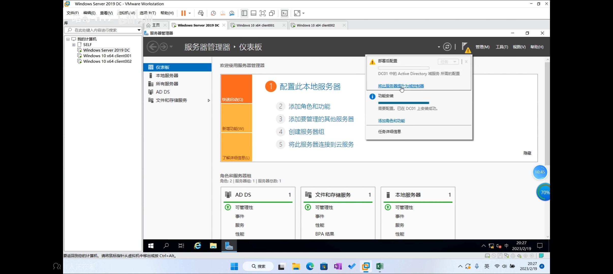Image resolution: width=613 pixels, height=274 pixels.
Task: Click the take snapshot clock icon
Action: 213,13
